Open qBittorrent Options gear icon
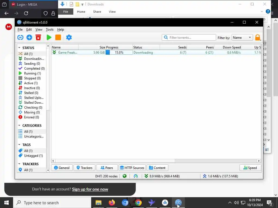278x208 pixels. pyautogui.click(x=69, y=37)
